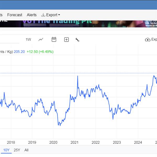Click the 2022 label on time axis
157x157 pixels.
coord(96,142)
